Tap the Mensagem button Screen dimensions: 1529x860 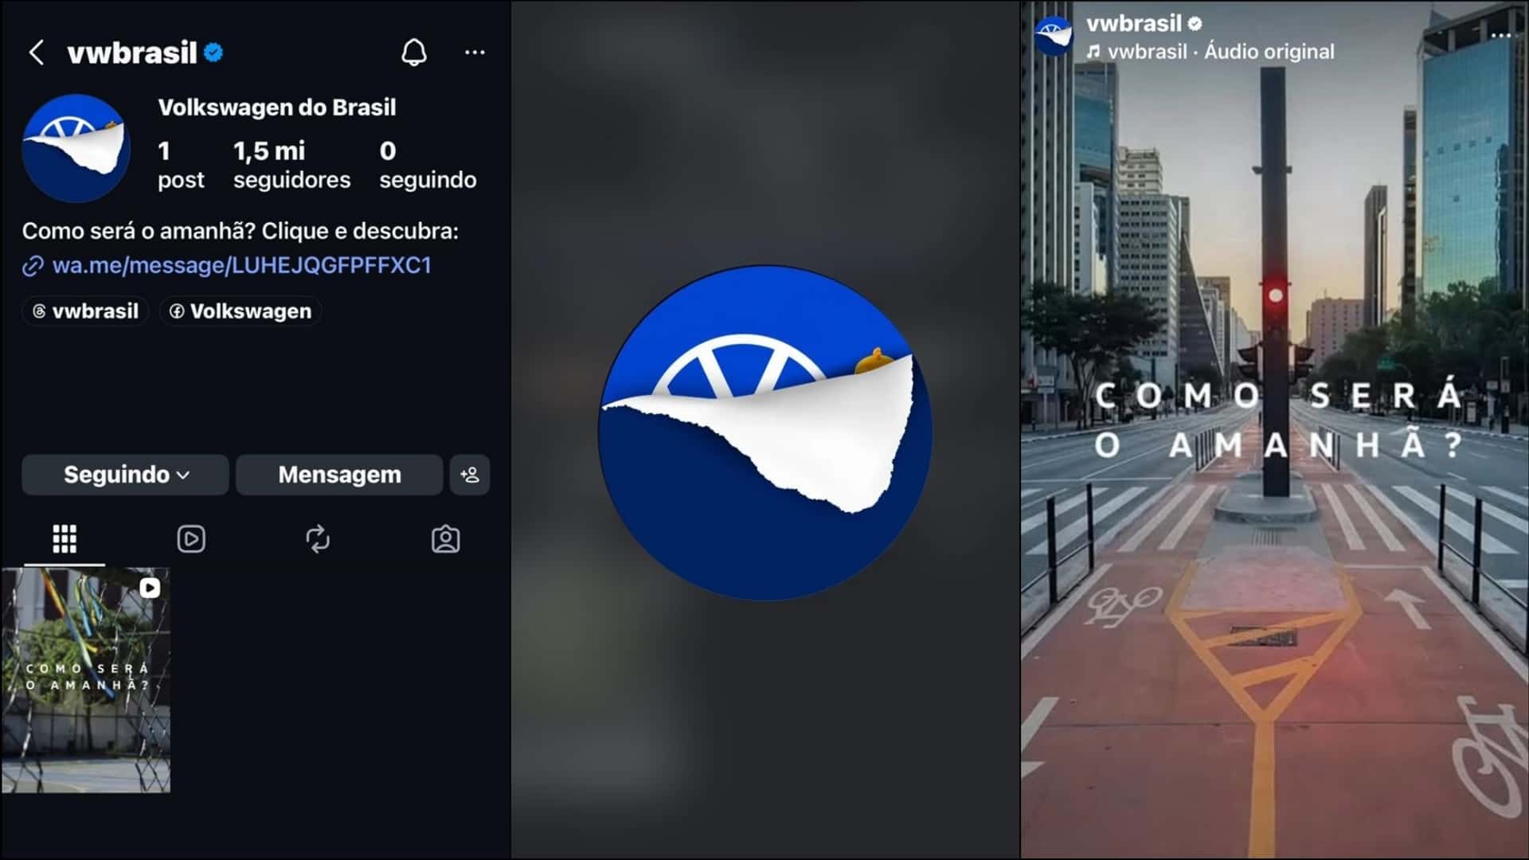(339, 475)
